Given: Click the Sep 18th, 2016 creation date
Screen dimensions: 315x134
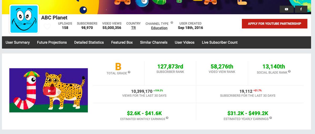Looking at the screenshot, I should (x=190, y=28).
